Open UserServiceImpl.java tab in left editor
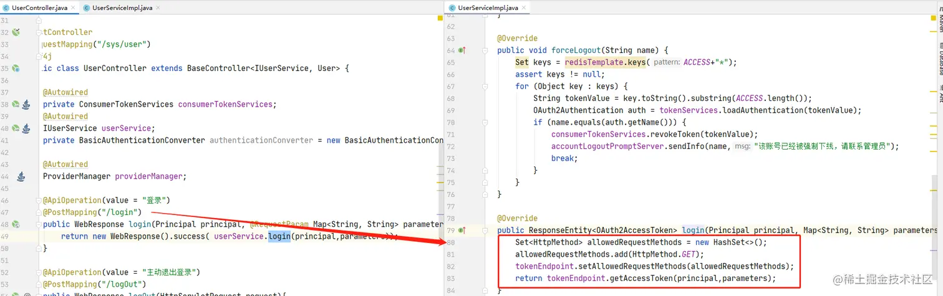This screenshot has width=943, height=296. point(122,7)
